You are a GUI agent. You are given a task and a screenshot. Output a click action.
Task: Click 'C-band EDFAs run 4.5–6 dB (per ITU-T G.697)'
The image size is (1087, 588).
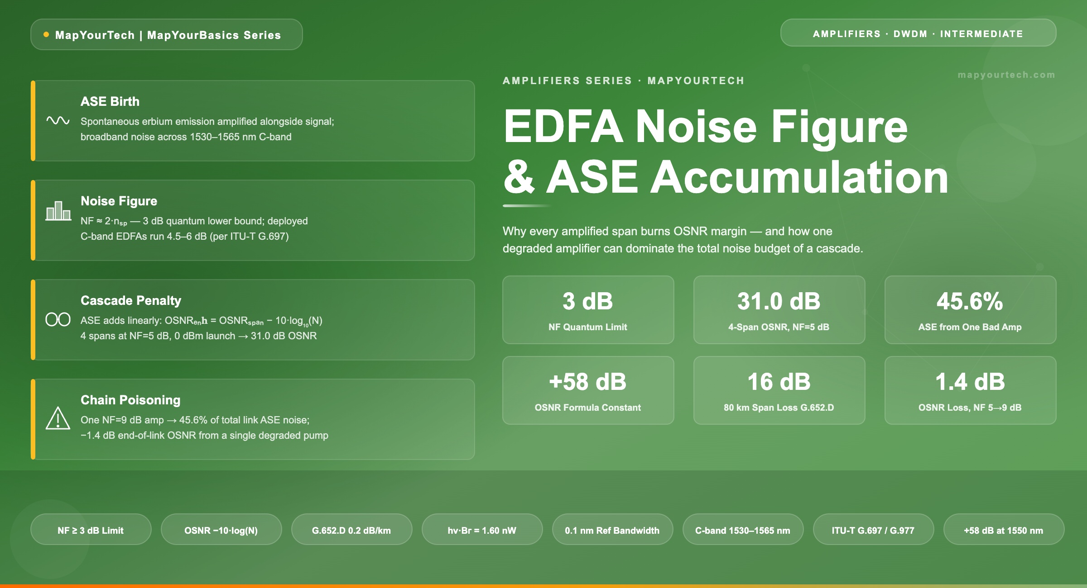(185, 236)
